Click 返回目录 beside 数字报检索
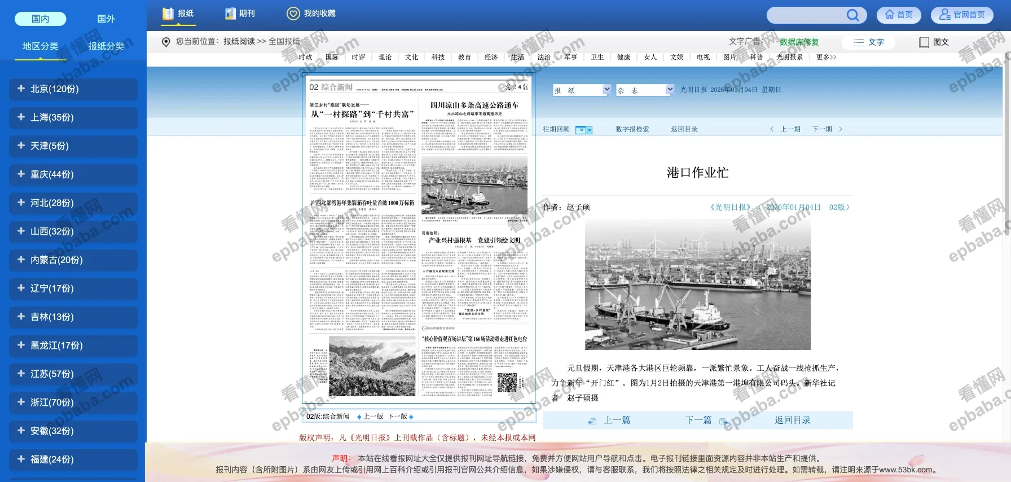Screen dimensions: 1011x482 (x=684, y=129)
